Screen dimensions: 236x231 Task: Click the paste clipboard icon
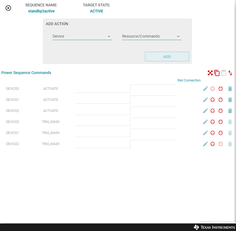[224, 73]
